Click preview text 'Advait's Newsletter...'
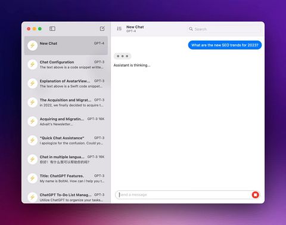 56,124
